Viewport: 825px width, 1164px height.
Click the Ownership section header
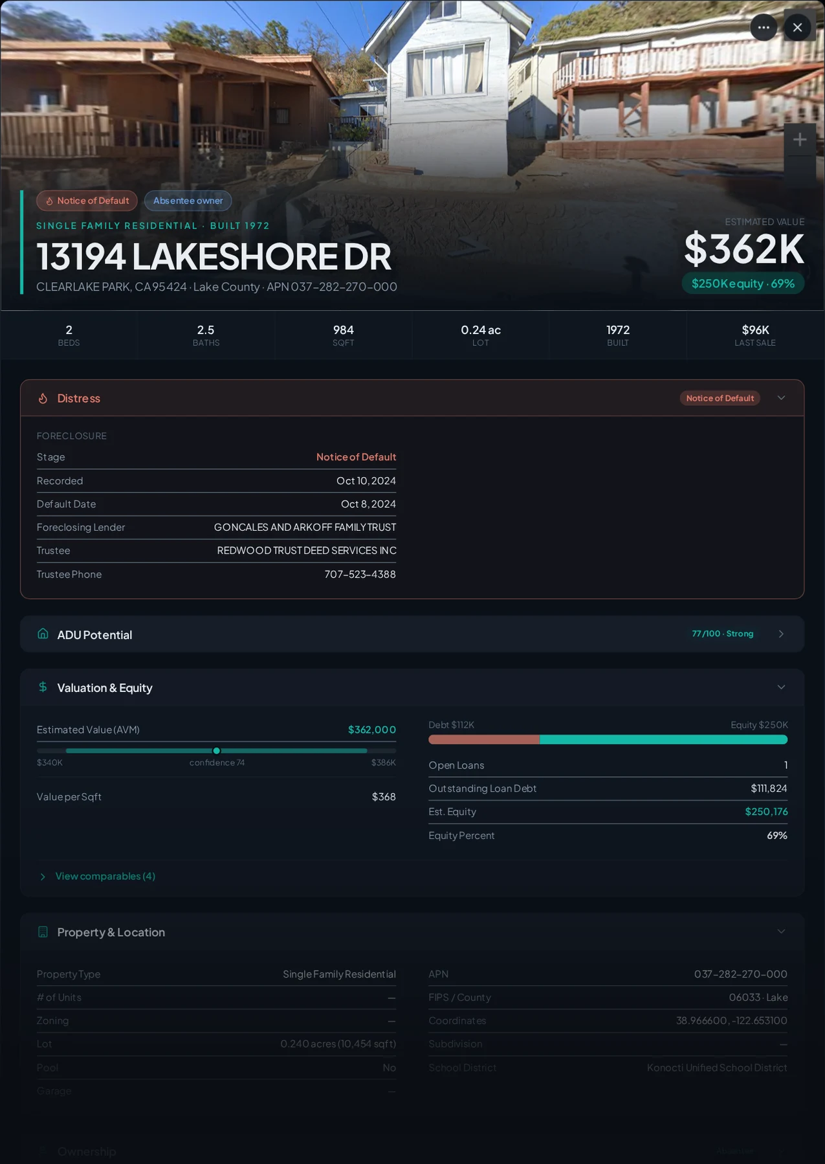click(412, 1151)
